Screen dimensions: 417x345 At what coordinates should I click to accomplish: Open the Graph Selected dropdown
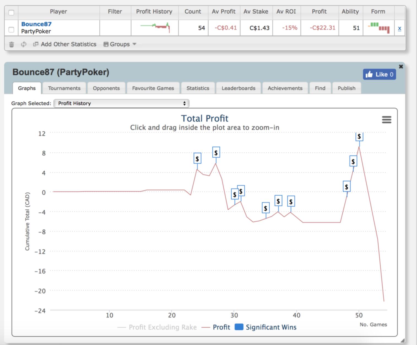121,103
